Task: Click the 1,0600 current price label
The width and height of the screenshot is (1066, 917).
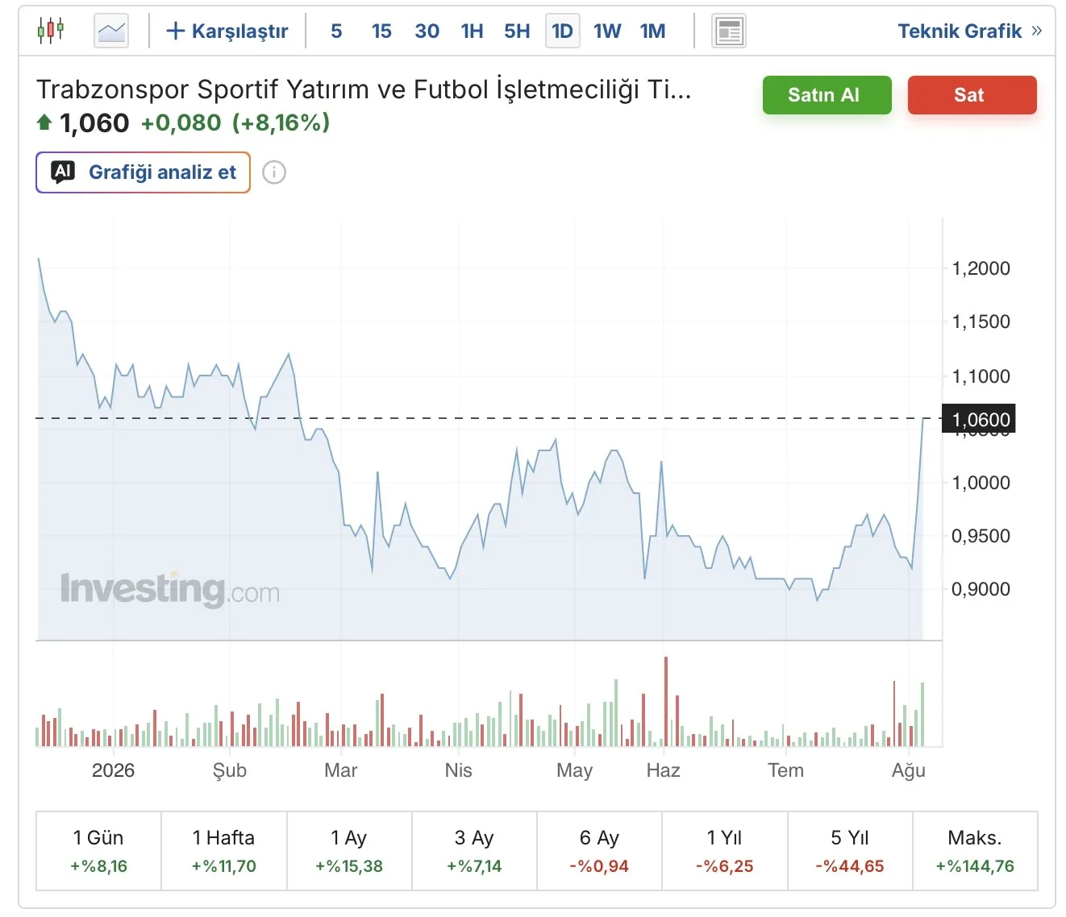Action: [979, 419]
